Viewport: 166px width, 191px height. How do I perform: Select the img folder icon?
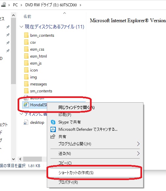coord(26,77)
